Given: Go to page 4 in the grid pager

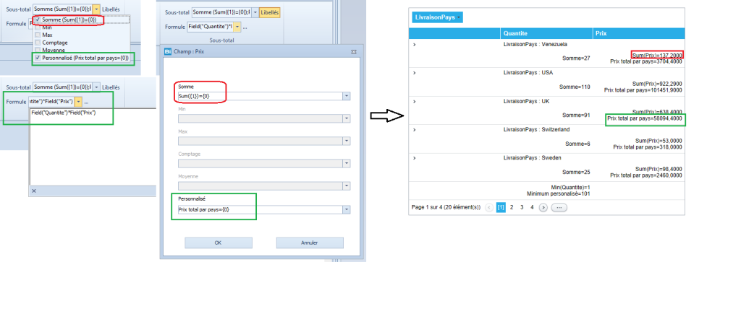Looking at the screenshot, I should pyautogui.click(x=532, y=207).
